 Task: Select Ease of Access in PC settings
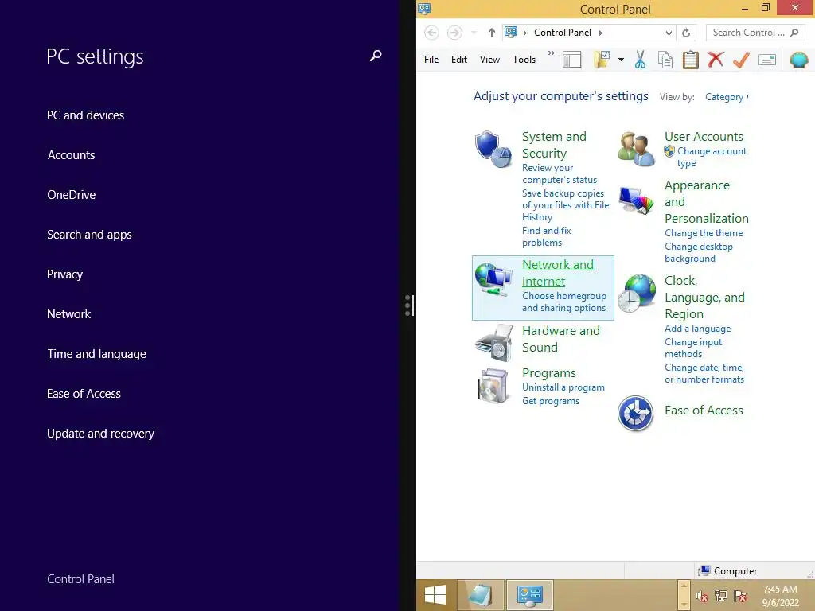point(84,394)
